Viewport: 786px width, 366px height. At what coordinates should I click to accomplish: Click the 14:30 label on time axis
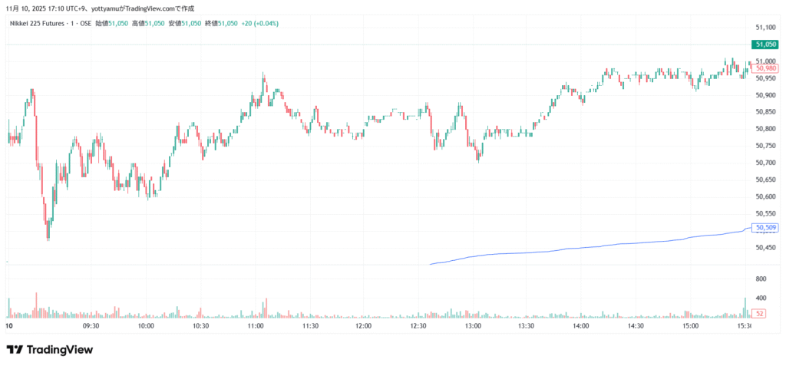636,326
